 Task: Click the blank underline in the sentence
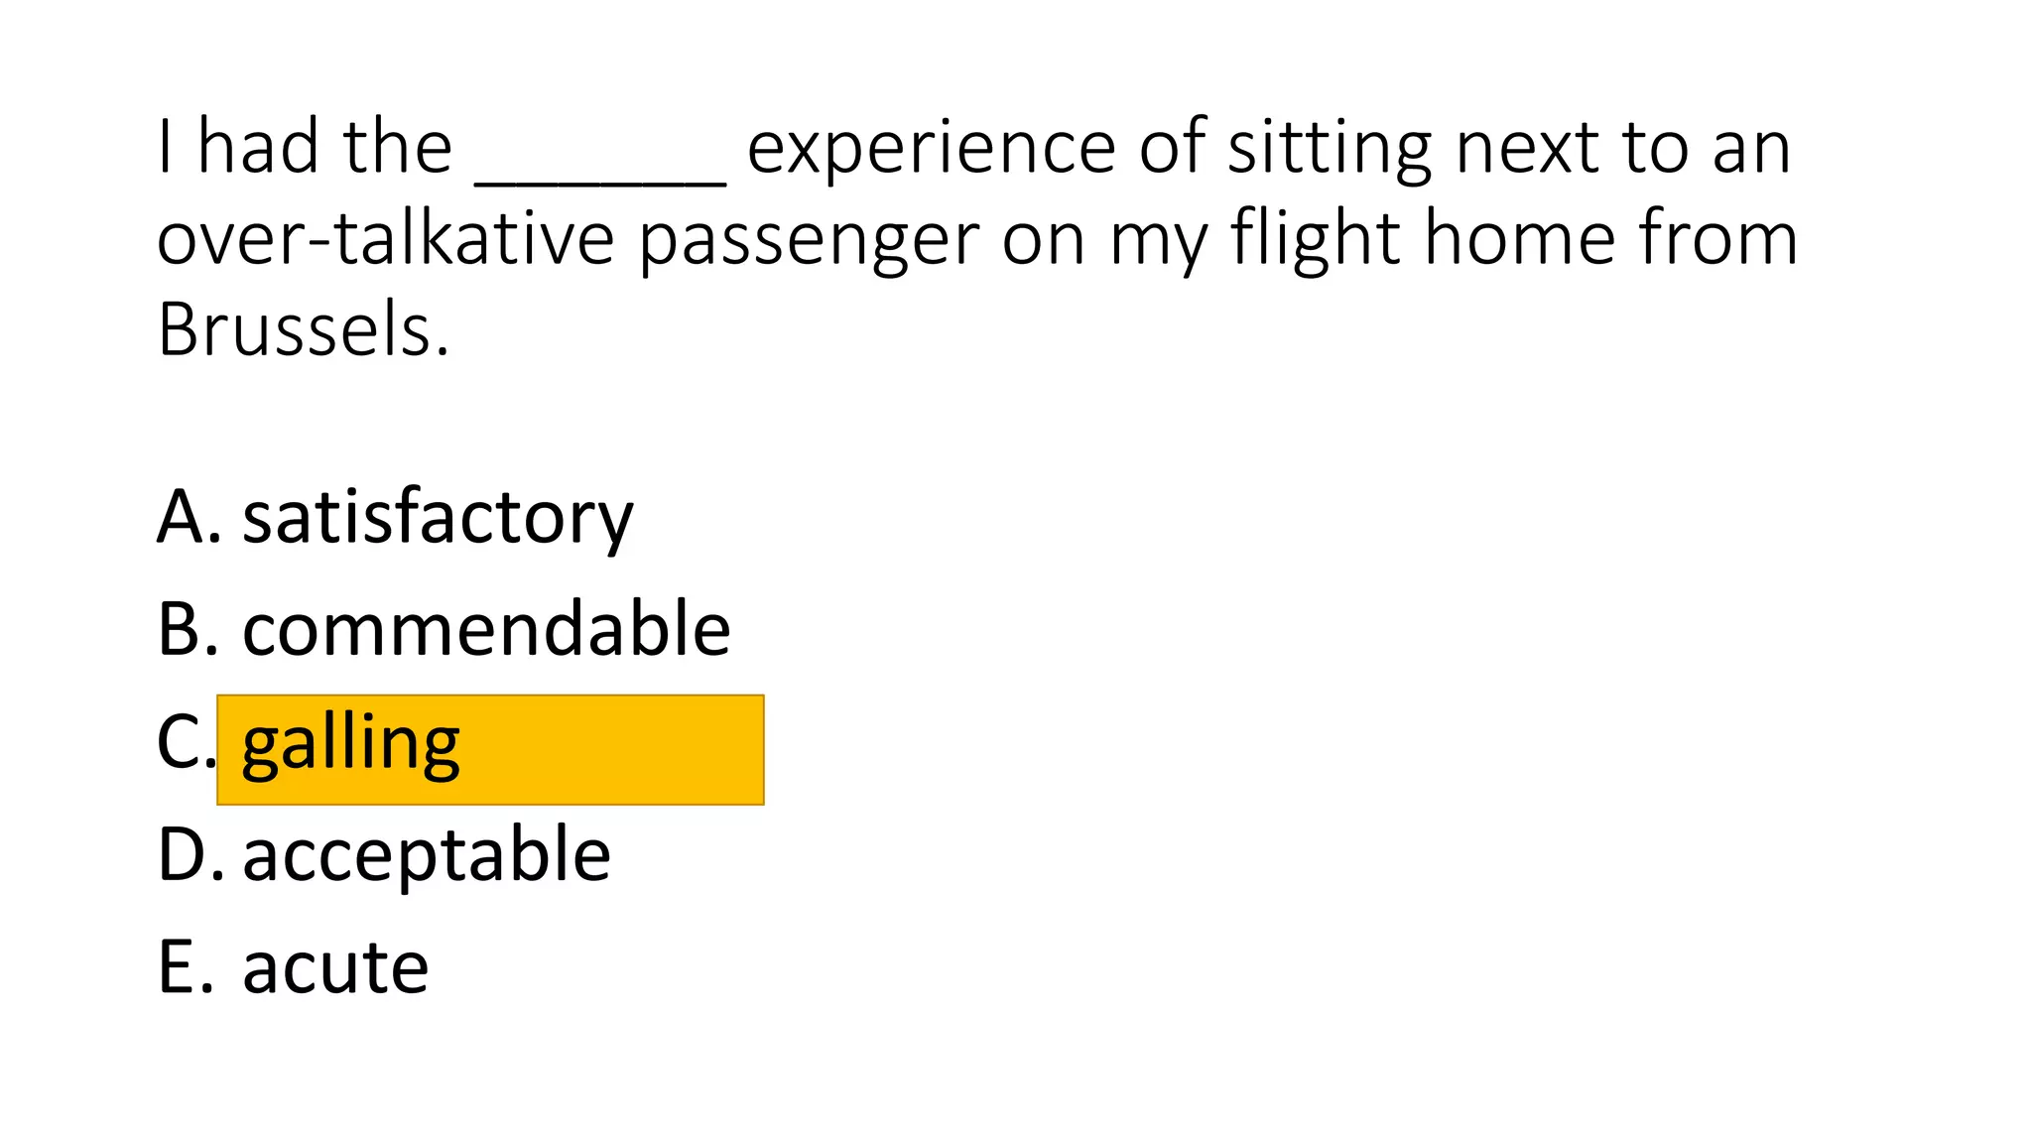[601, 182]
